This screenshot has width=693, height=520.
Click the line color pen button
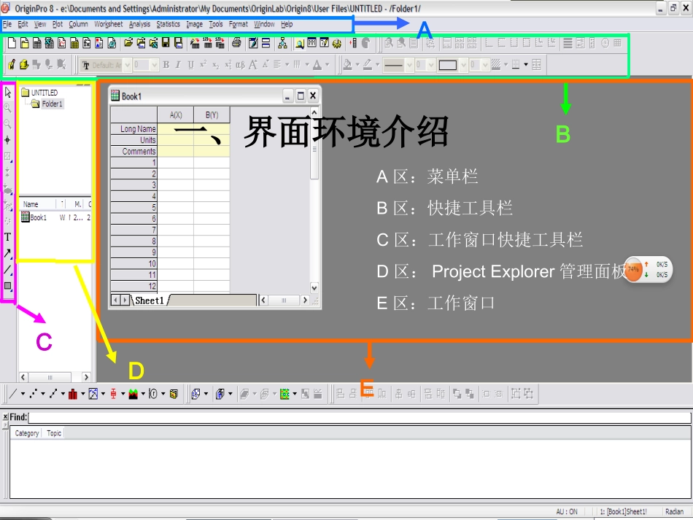point(368,65)
